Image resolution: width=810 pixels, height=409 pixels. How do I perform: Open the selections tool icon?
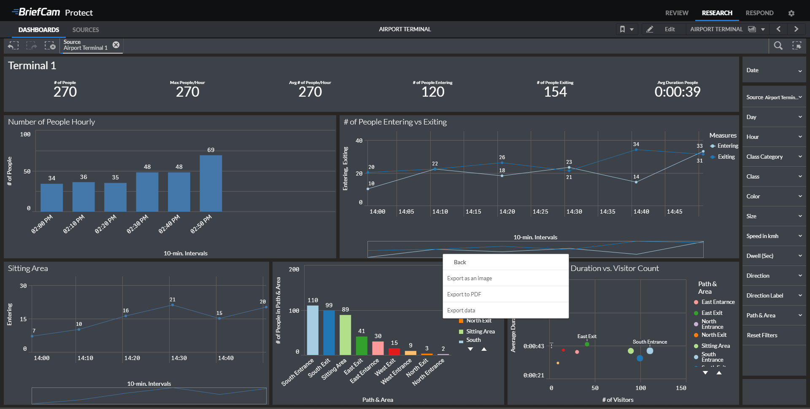tap(796, 46)
